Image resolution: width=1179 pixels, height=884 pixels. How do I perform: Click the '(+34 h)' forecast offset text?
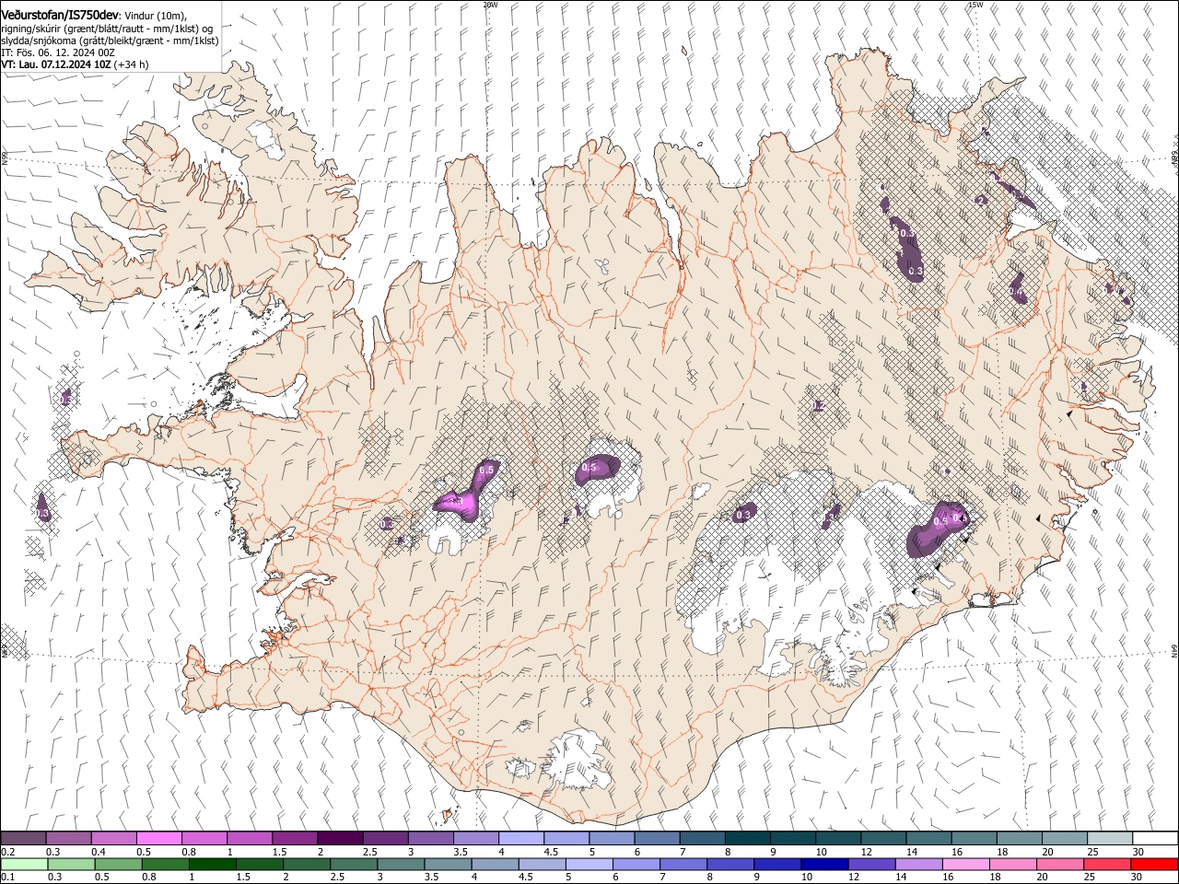click(x=132, y=65)
